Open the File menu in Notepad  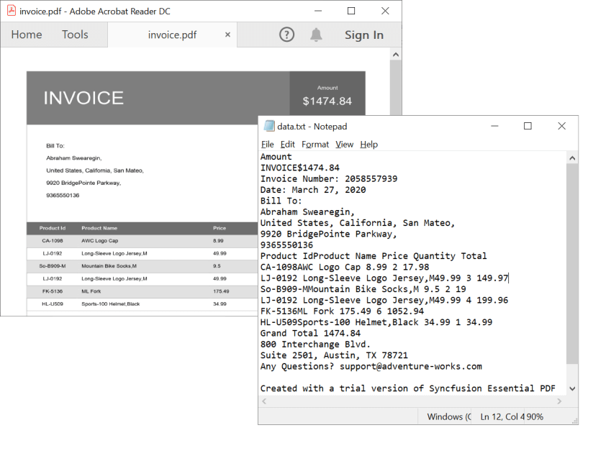(267, 145)
